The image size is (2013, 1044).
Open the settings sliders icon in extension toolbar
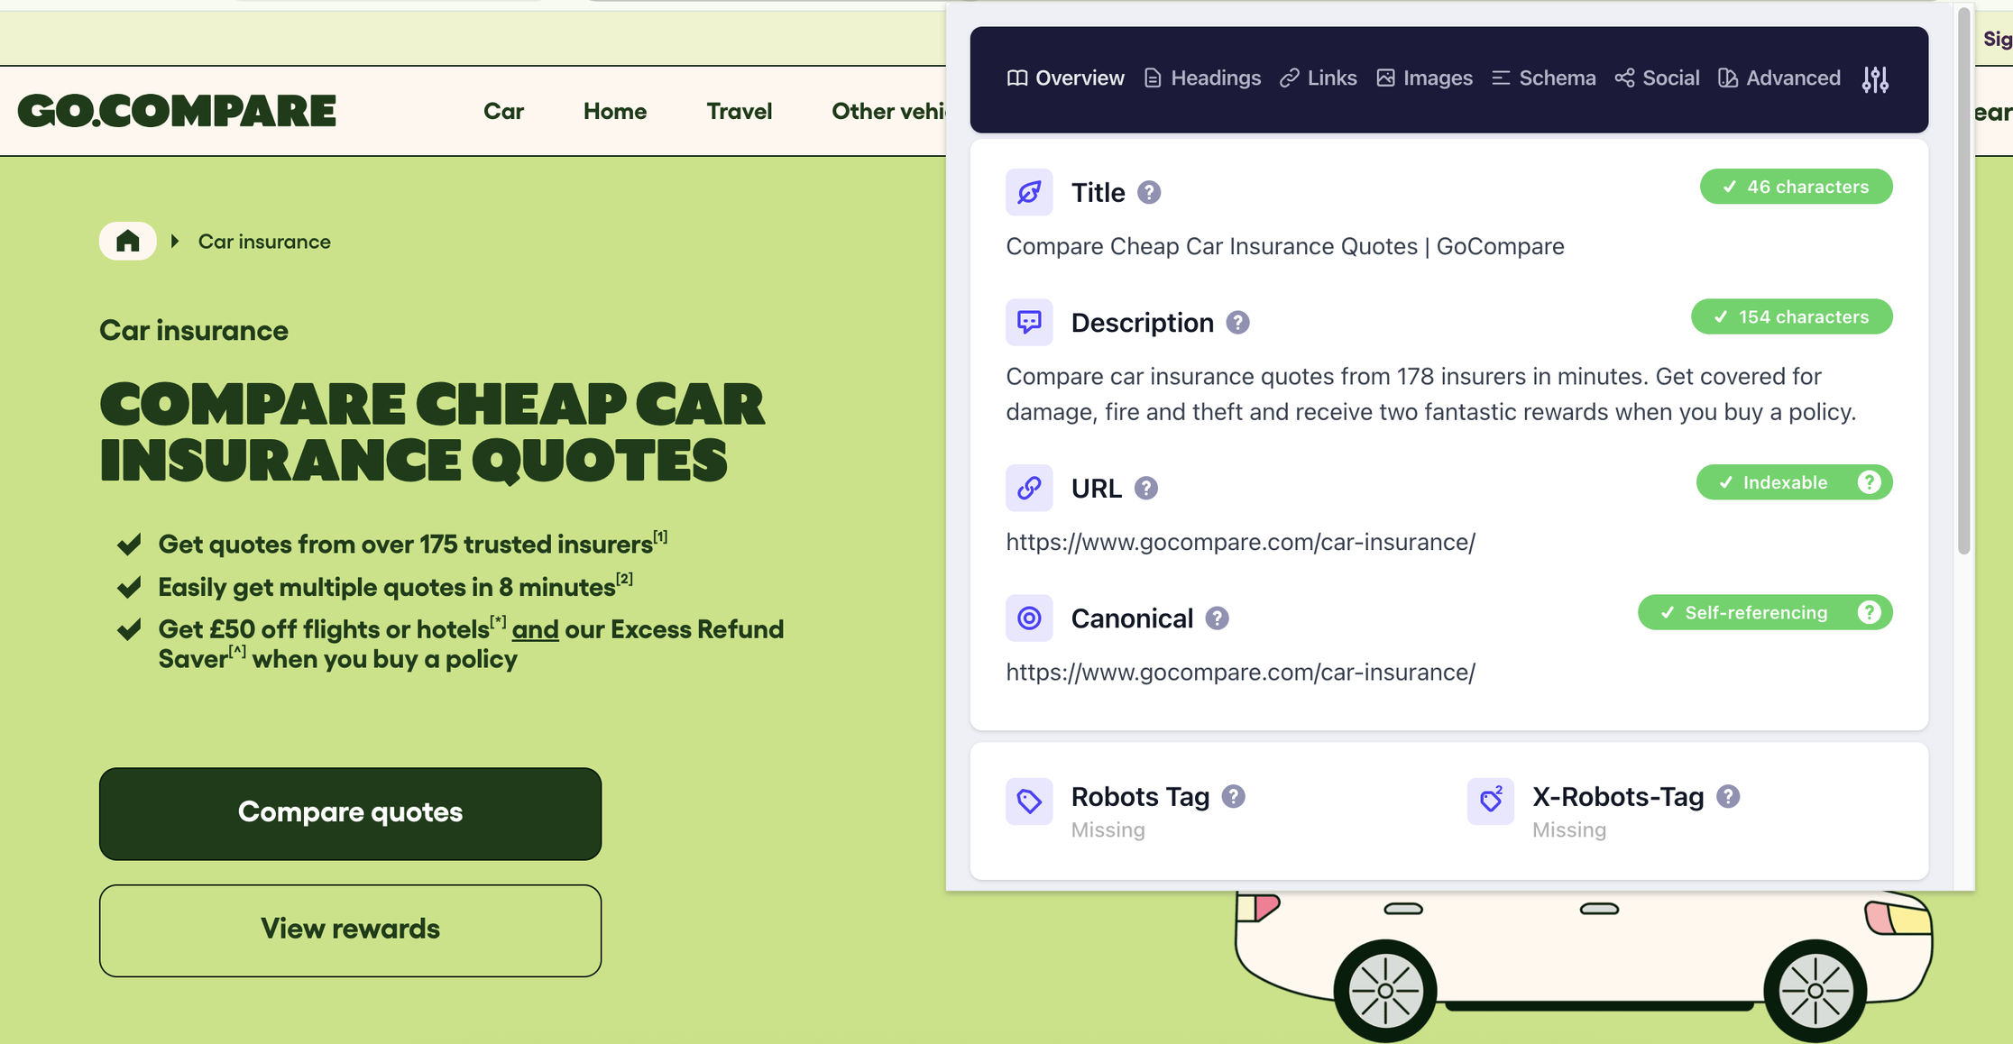click(x=1875, y=79)
